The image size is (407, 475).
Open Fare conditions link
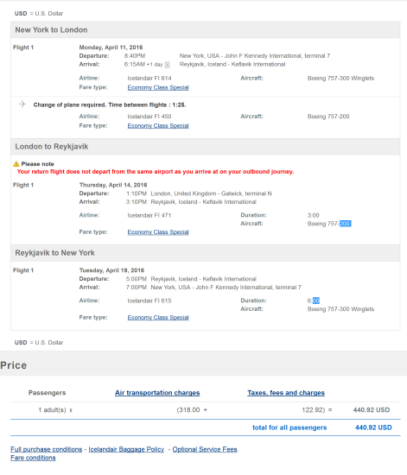click(33, 458)
